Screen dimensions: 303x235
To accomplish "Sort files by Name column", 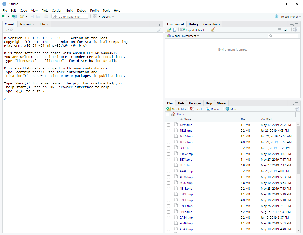I will pos(209,119).
